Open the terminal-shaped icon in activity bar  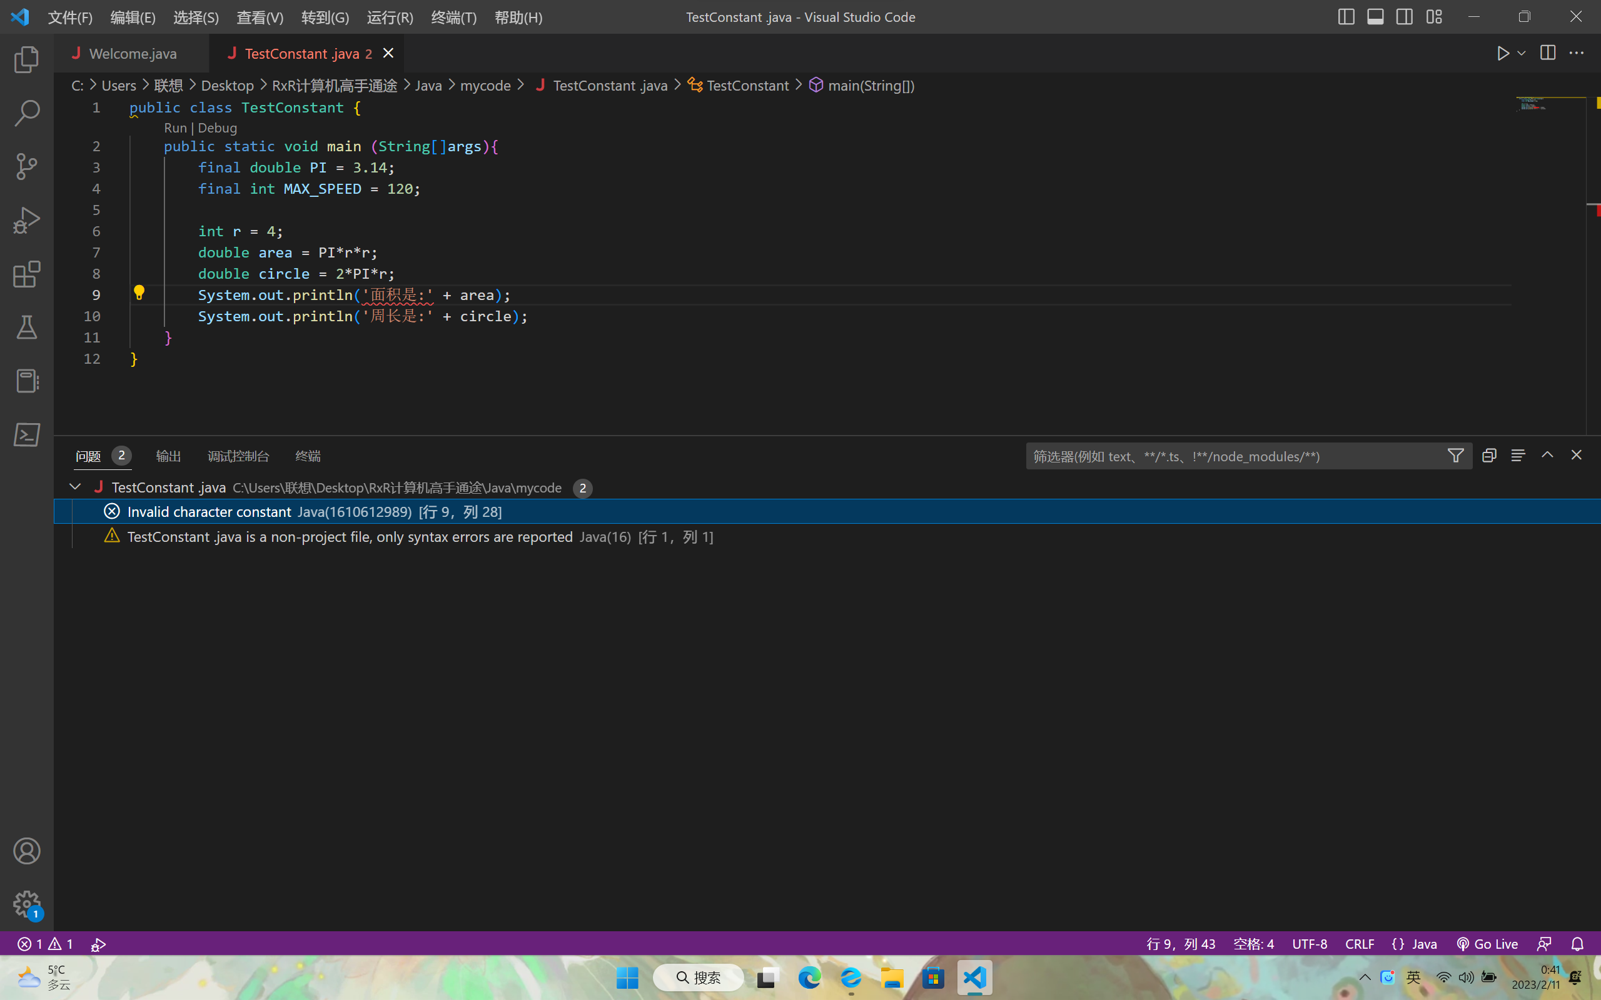(26, 434)
